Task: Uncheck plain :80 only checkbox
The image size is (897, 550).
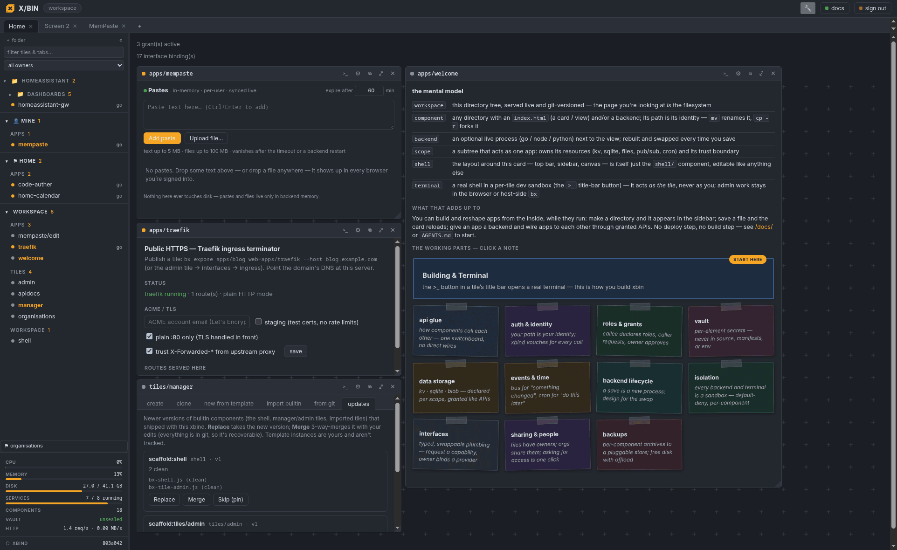Action: [x=149, y=337]
